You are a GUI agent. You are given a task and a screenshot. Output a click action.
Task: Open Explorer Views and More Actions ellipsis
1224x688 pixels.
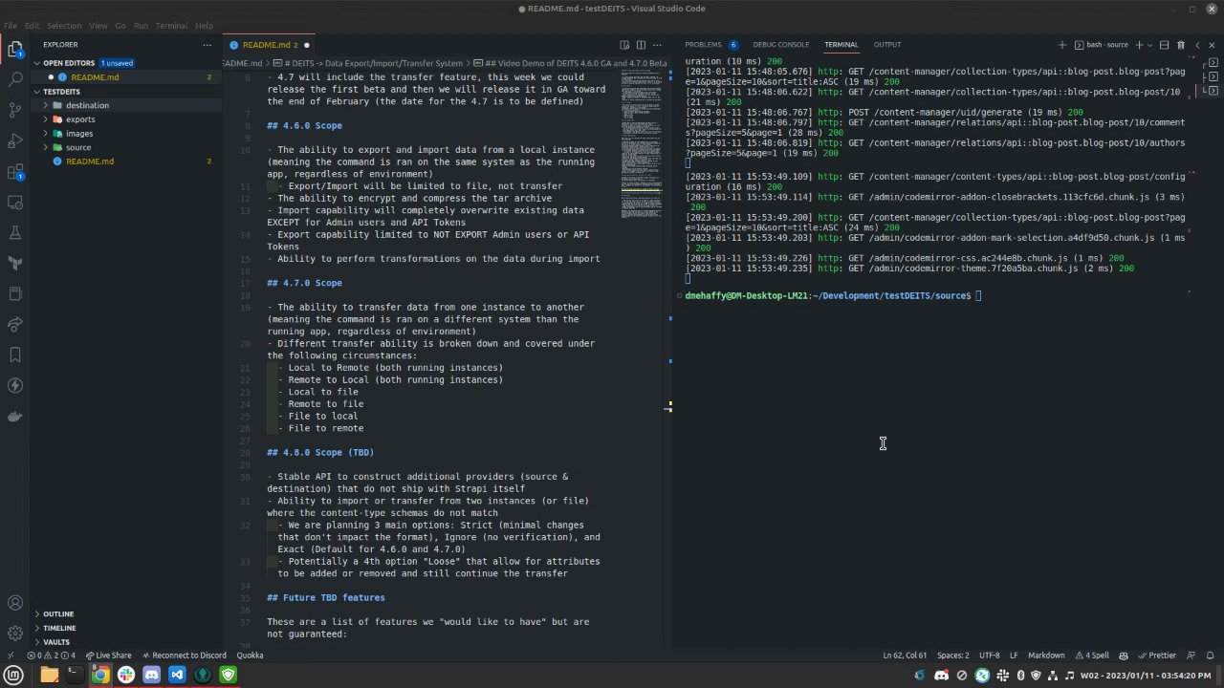pyautogui.click(x=207, y=45)
